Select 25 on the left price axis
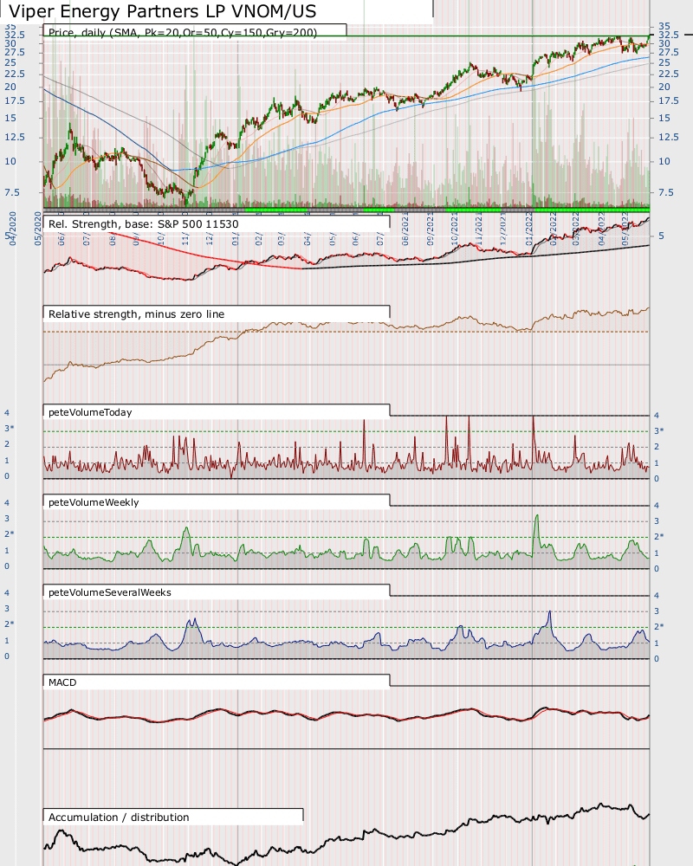693x866 pixels. pos(10,62)
